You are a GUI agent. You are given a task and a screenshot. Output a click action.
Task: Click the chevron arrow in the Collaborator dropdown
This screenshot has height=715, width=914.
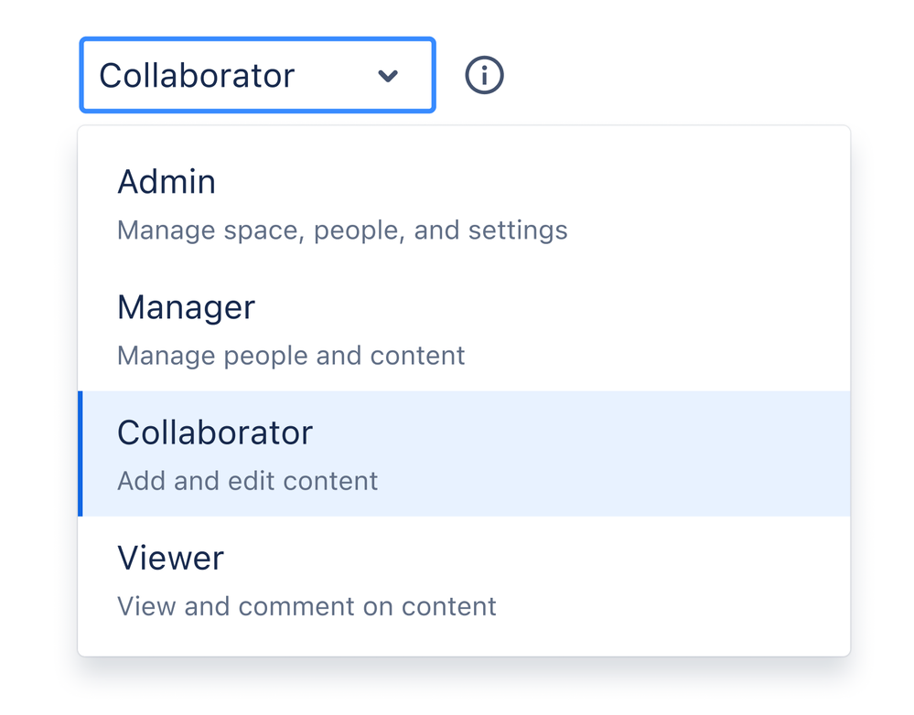388,76
